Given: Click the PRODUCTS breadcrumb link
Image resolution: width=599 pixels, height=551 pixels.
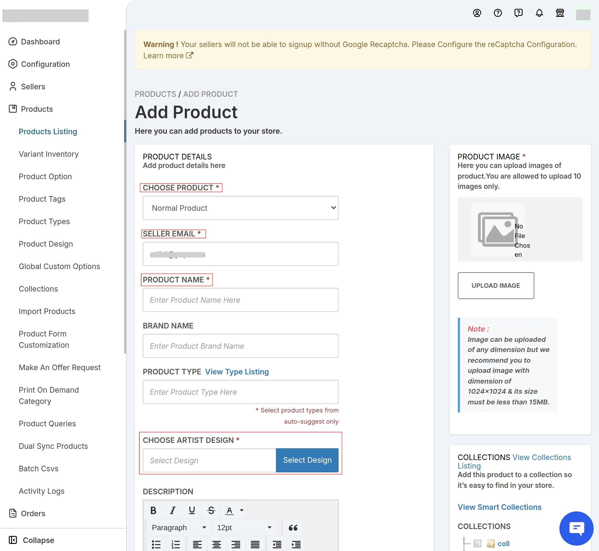Looking at the screenshot, I should point(155,94).
